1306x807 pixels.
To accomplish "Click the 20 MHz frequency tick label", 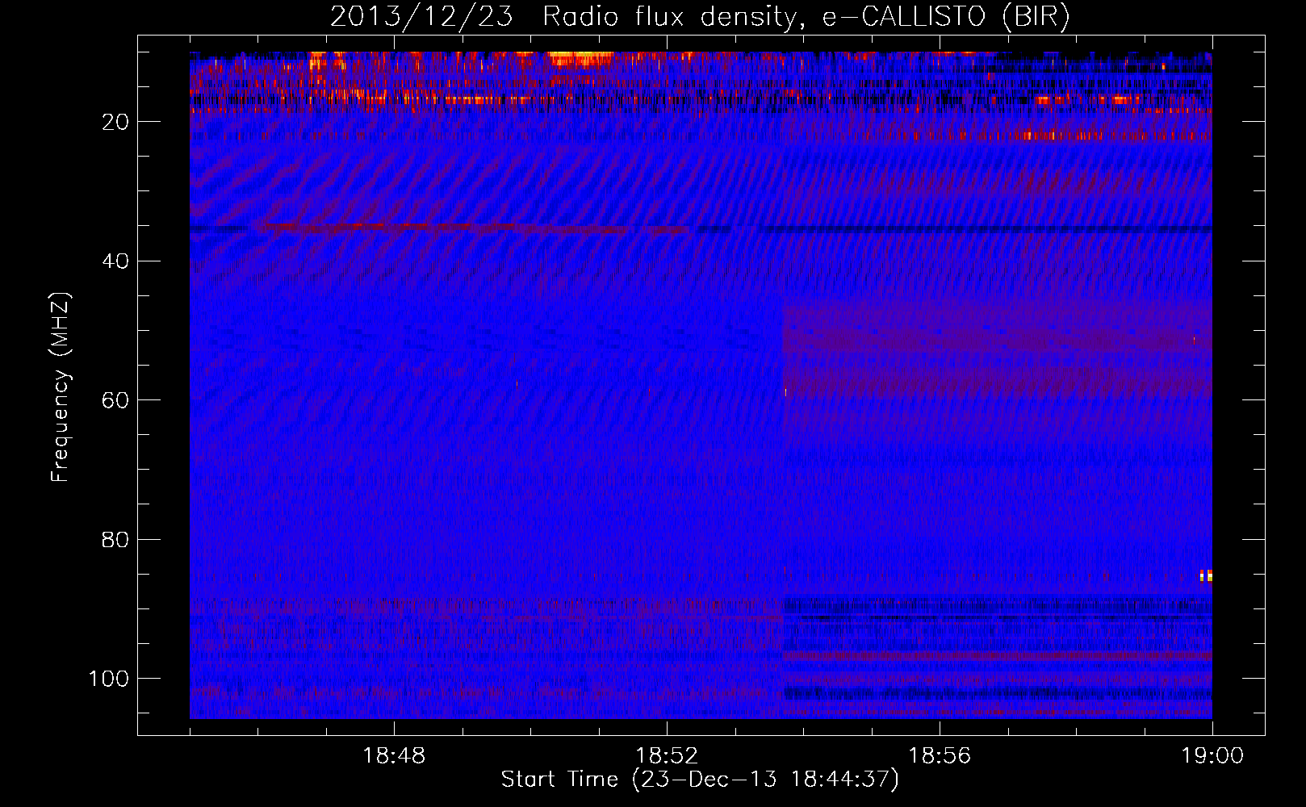I will (116, 122).
